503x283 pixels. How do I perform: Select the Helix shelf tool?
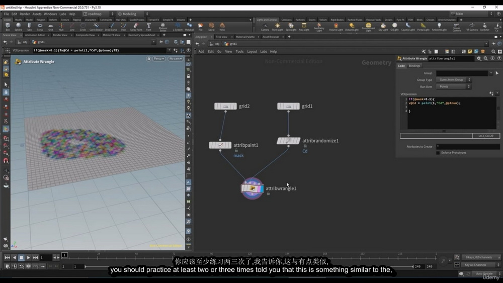pos(222,27)
